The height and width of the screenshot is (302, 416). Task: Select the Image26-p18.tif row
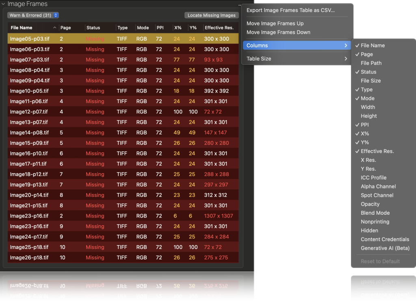(123, 257)
